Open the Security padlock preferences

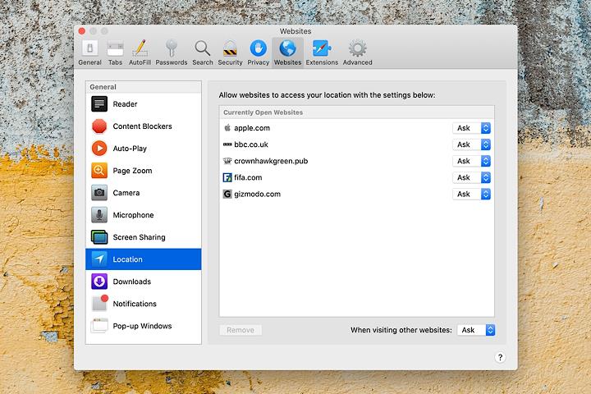click(x=230, y=51)
